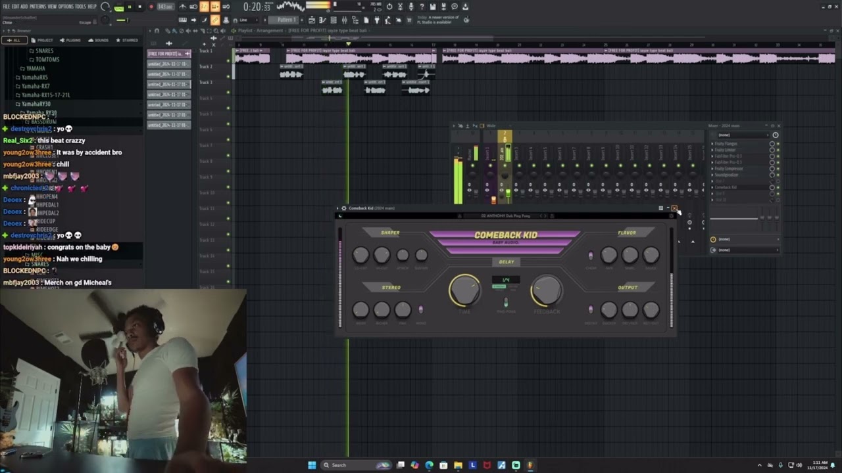Click the red record button

(151, 7)
